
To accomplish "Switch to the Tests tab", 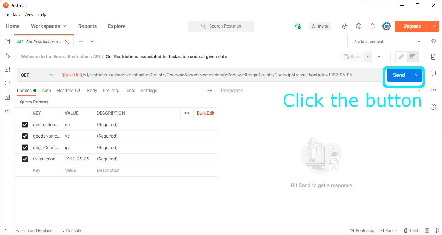I will point(129,91).
